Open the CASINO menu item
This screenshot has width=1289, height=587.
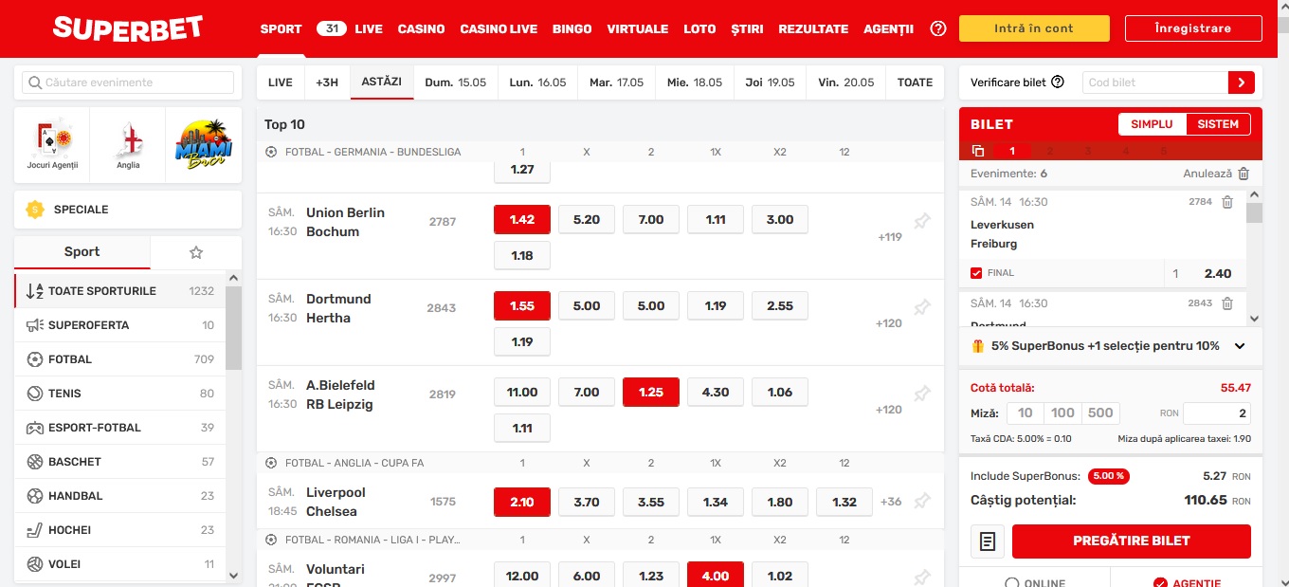422,28
